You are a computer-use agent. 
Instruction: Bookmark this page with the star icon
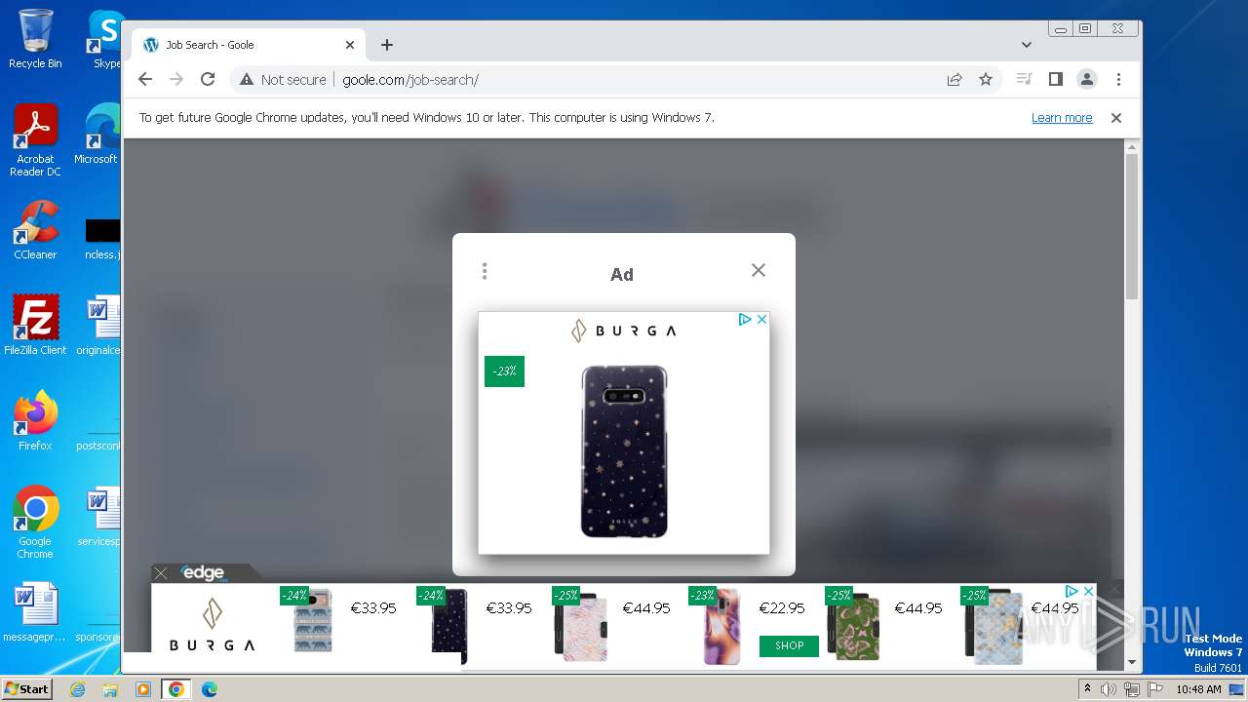pyautogui.click(x=986, y=80)
